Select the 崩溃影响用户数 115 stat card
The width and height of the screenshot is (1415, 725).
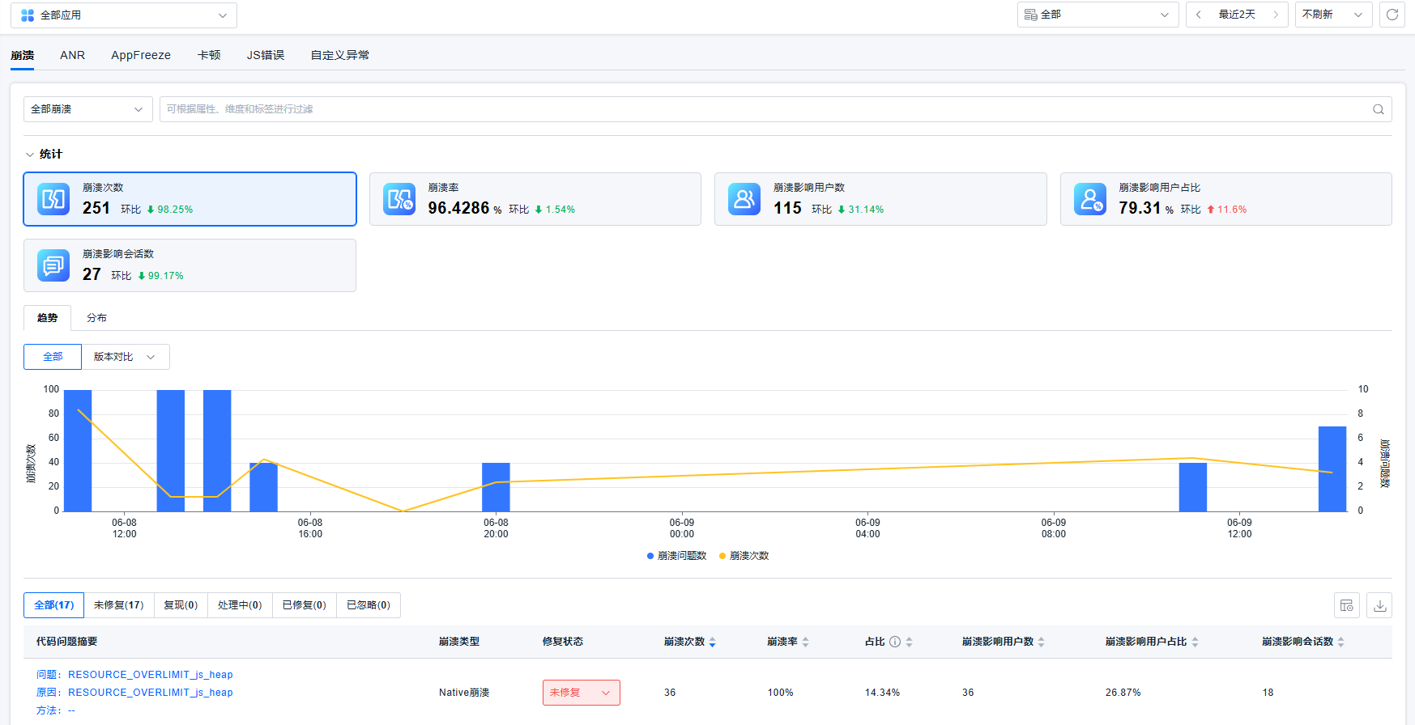880,199
